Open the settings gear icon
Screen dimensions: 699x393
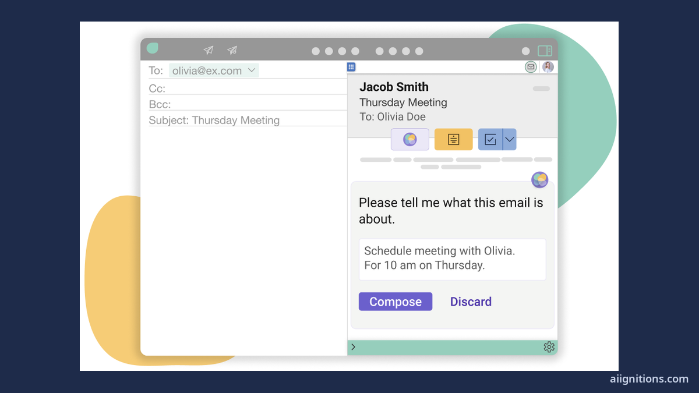point(549,347)
